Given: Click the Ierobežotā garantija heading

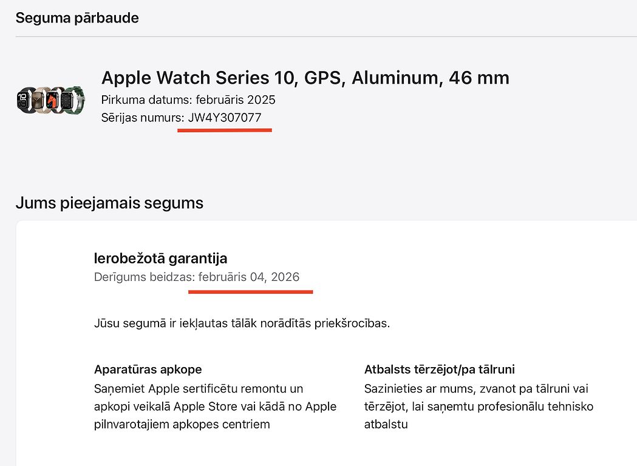Looking at the screenshot, I should click(x=160, y=258).
